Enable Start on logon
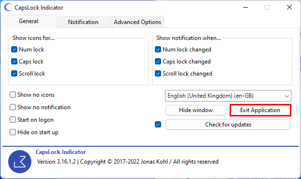The image size is (301, 179). [13, 120]
